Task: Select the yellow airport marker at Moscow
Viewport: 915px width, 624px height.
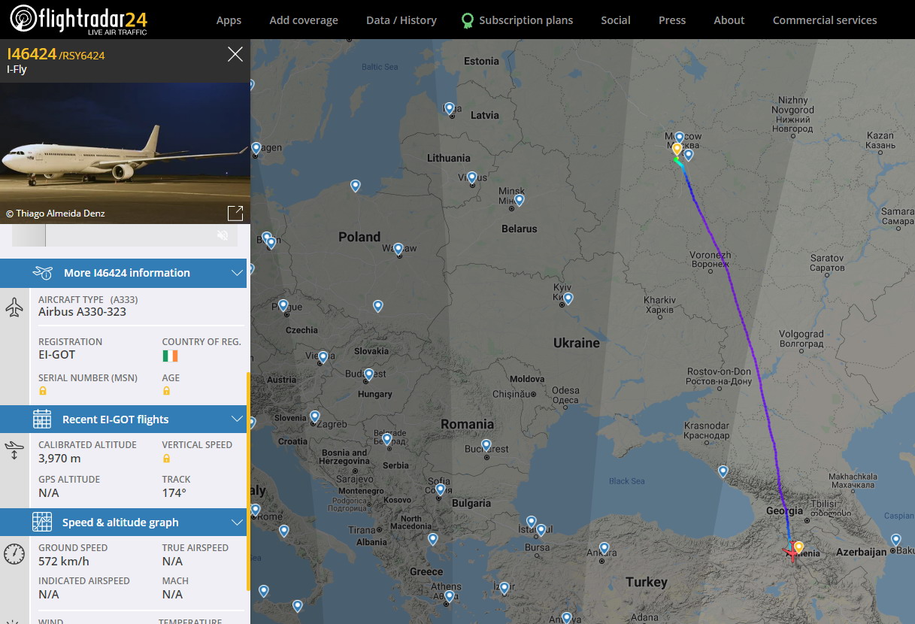Action: (x=677, y=149)
